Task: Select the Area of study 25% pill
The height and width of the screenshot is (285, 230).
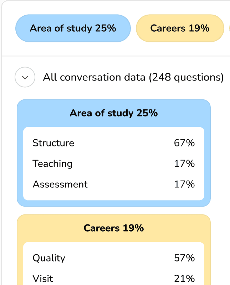Action: point(73,28)
